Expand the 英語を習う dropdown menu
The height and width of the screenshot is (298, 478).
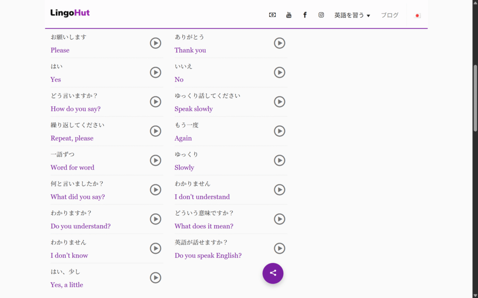click(352, 15)
